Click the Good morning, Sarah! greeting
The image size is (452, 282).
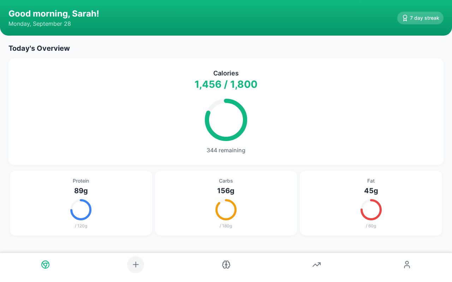[x=54, y=14]
